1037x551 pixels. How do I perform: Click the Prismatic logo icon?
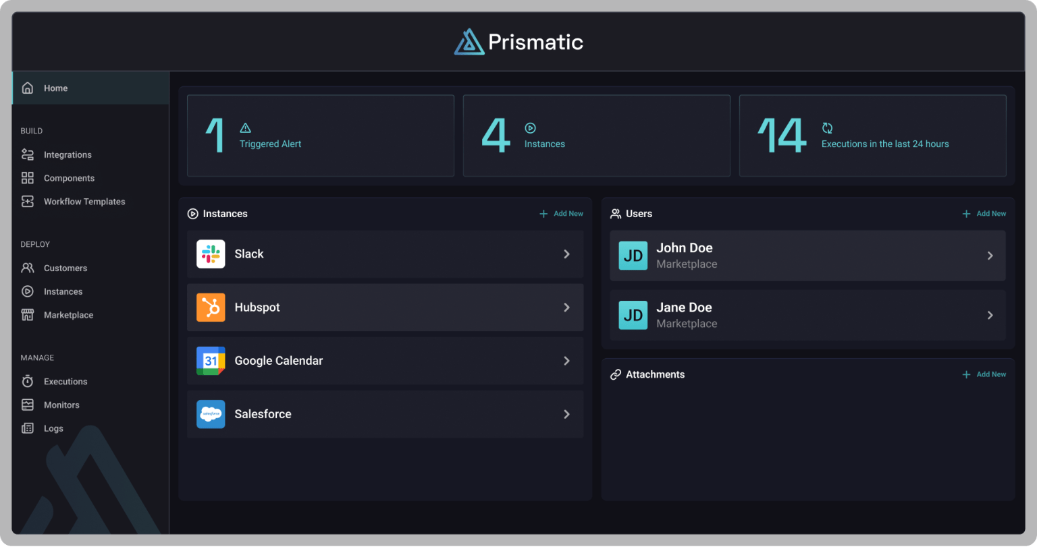click(469, 42)
